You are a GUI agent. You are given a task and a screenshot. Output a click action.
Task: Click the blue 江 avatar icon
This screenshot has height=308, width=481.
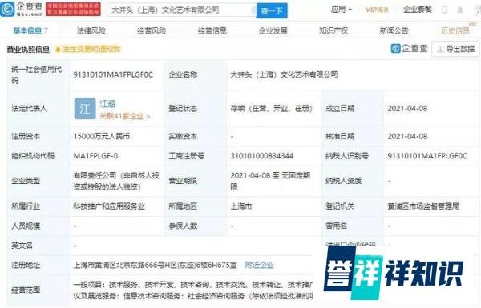(85, 109)
